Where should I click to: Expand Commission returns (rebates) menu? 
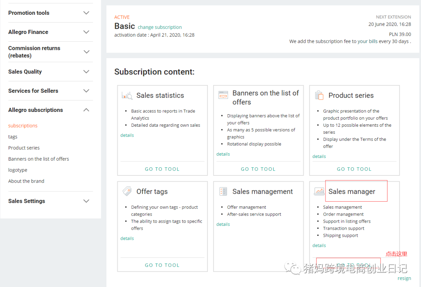[x=86, y=52]
